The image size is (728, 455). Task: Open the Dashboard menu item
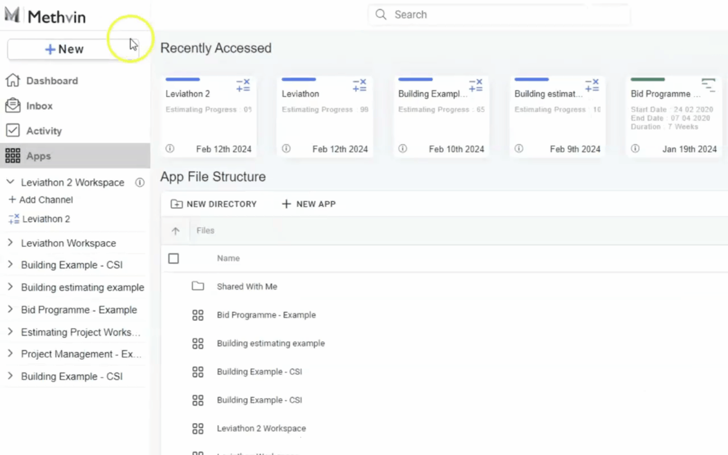point(52,80)
